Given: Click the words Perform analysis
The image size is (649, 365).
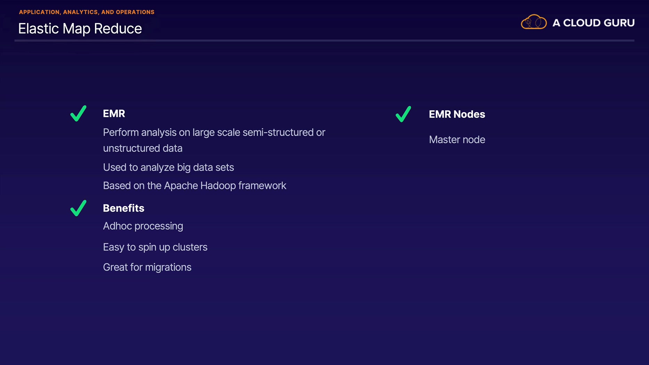Looking at the screenshot, I should (139, 132).
